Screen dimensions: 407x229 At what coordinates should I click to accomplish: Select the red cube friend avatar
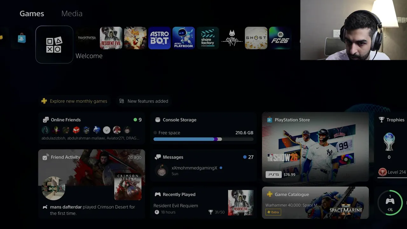pos(76,130)
